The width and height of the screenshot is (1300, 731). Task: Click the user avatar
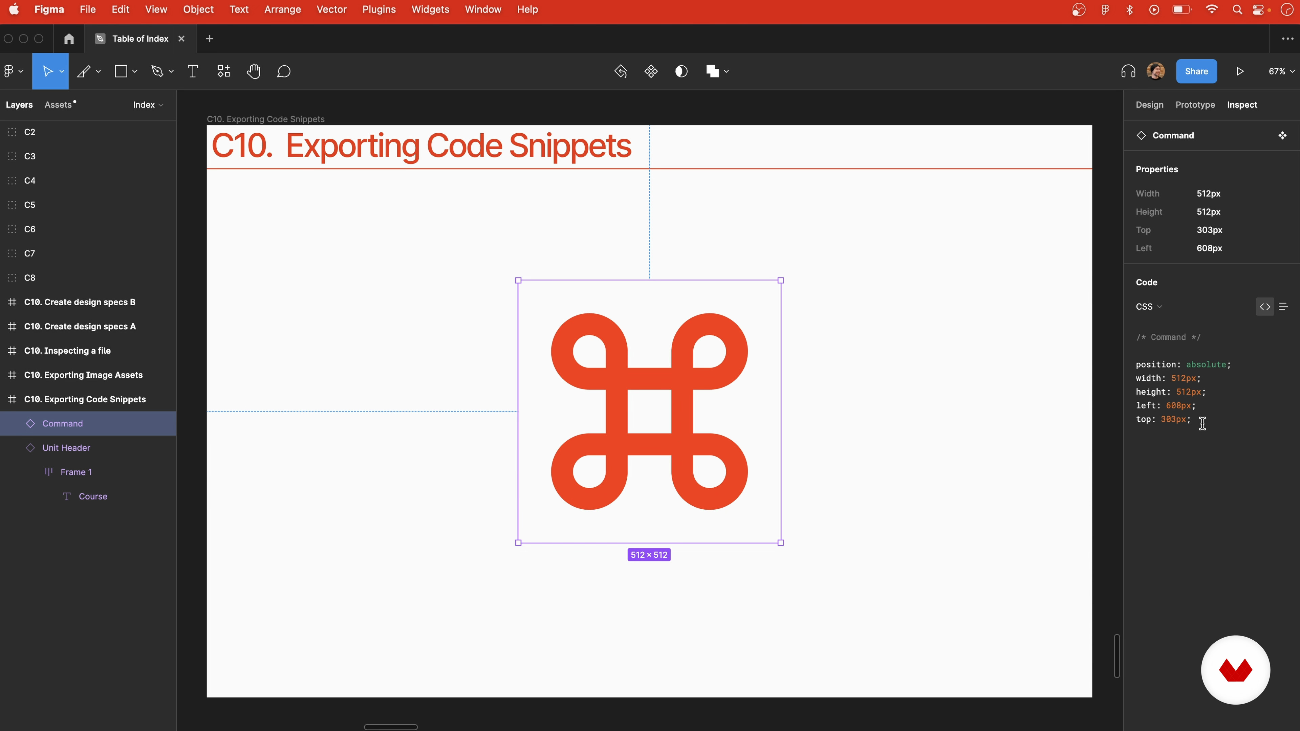(1156, 71)
